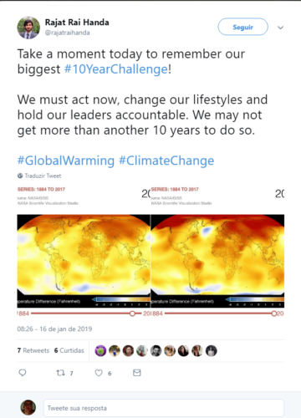
Task: View the 7 Retweets list
Action: click(x=33, y=350)
